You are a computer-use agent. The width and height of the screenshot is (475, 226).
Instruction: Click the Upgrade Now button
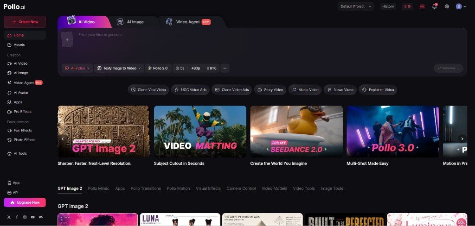[x=25, y=202]
